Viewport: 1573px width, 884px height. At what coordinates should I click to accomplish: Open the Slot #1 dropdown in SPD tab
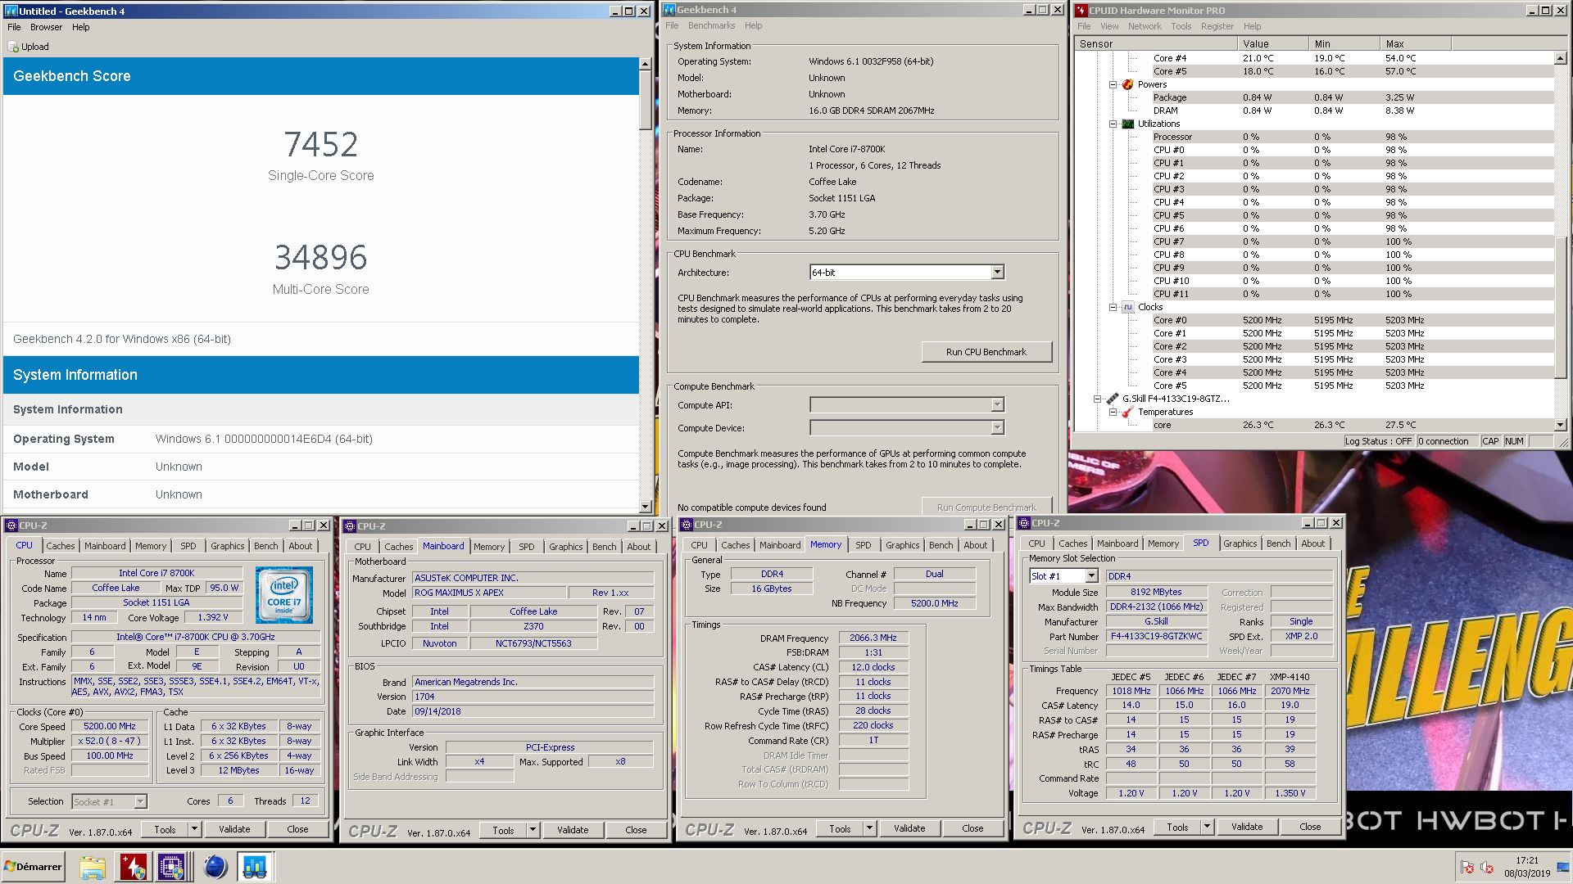1091,576
